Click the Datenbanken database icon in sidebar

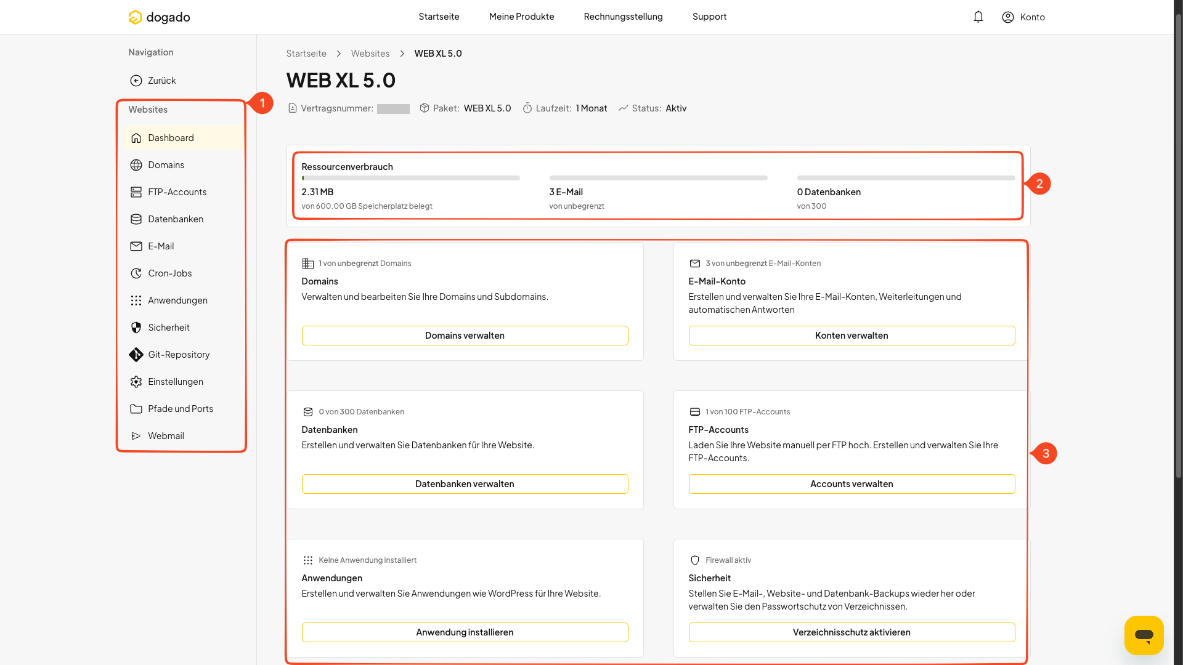click(x=136, y=219)
